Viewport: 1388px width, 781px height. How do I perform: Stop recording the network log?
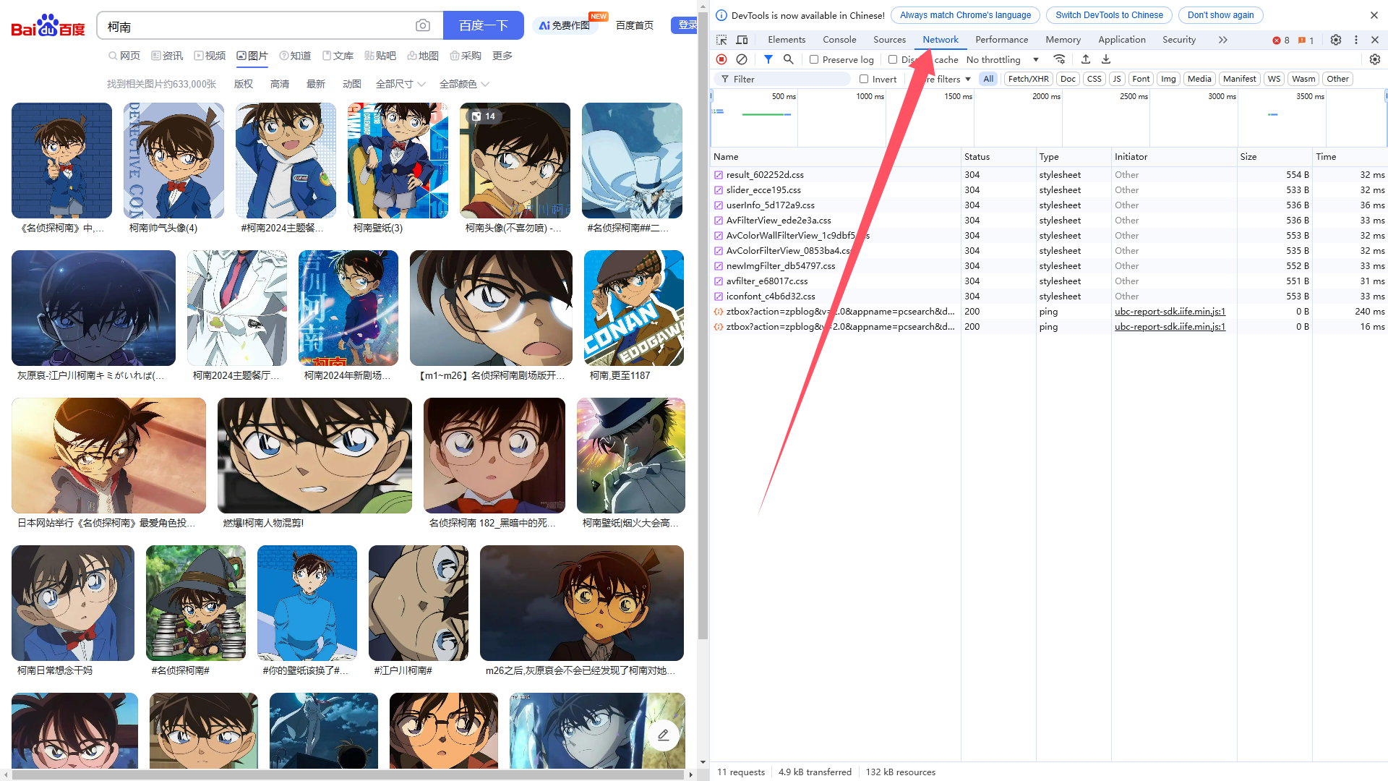721,59
